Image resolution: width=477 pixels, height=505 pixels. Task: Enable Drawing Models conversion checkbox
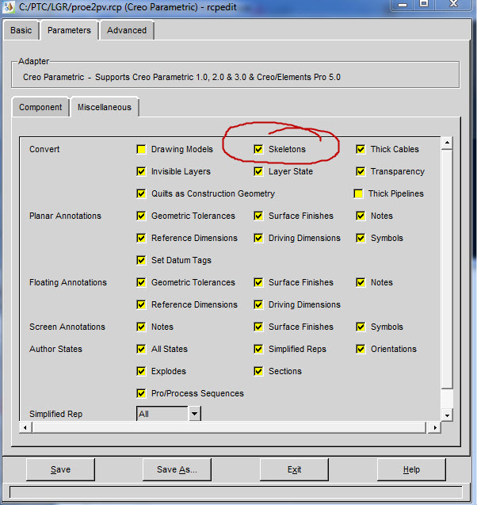tap(141, 149)
